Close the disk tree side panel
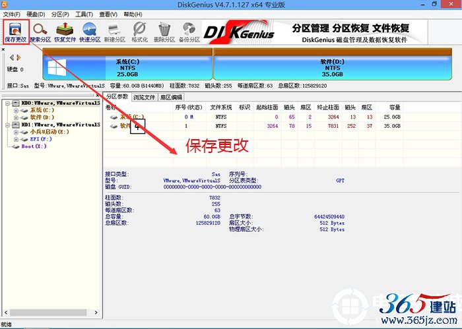The image size is (462, 329). point(98,96)
